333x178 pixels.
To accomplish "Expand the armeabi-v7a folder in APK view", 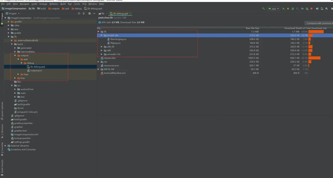I will coord(102,54).
